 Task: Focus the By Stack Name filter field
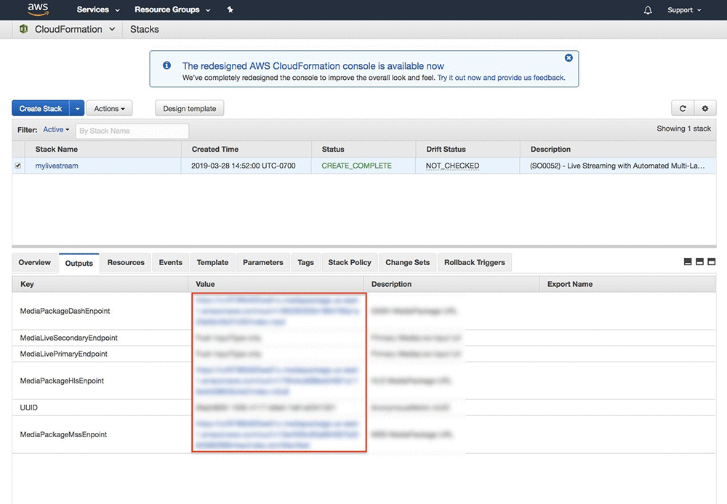point(132,131)
